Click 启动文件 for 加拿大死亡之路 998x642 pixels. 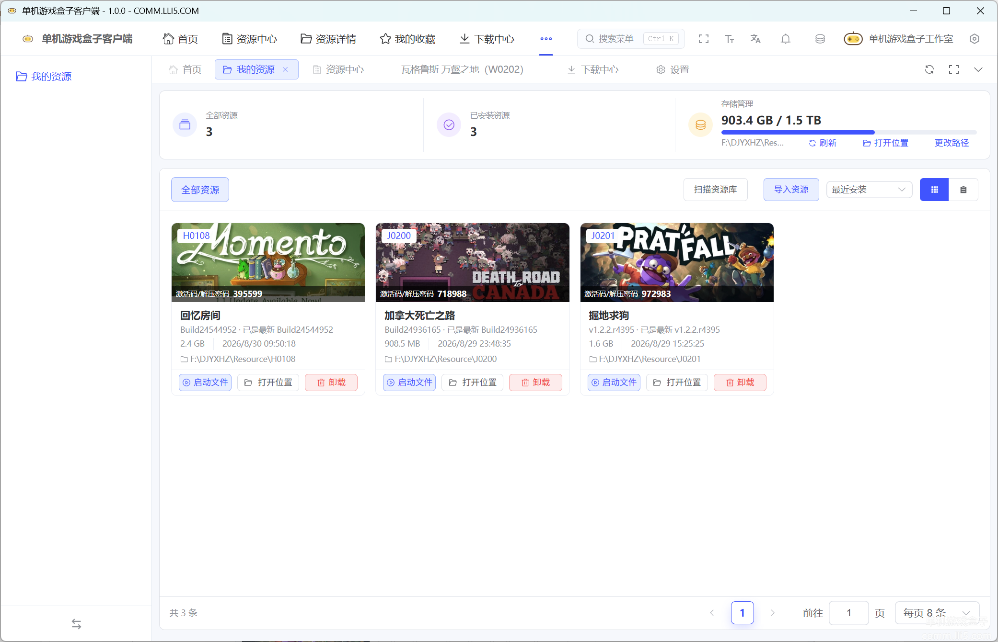[x=409, y=383]
